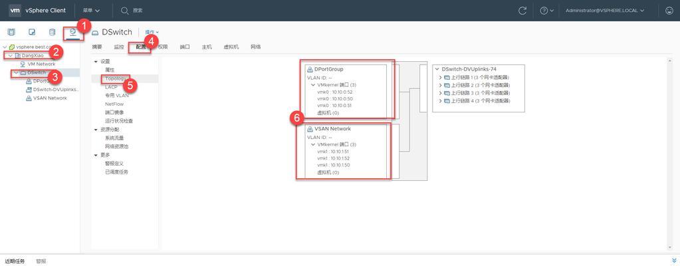Click the VM Network icon in tree
The height and width of the screenshot is (266, 680).
pyautogui.click(x=23, y=64)
